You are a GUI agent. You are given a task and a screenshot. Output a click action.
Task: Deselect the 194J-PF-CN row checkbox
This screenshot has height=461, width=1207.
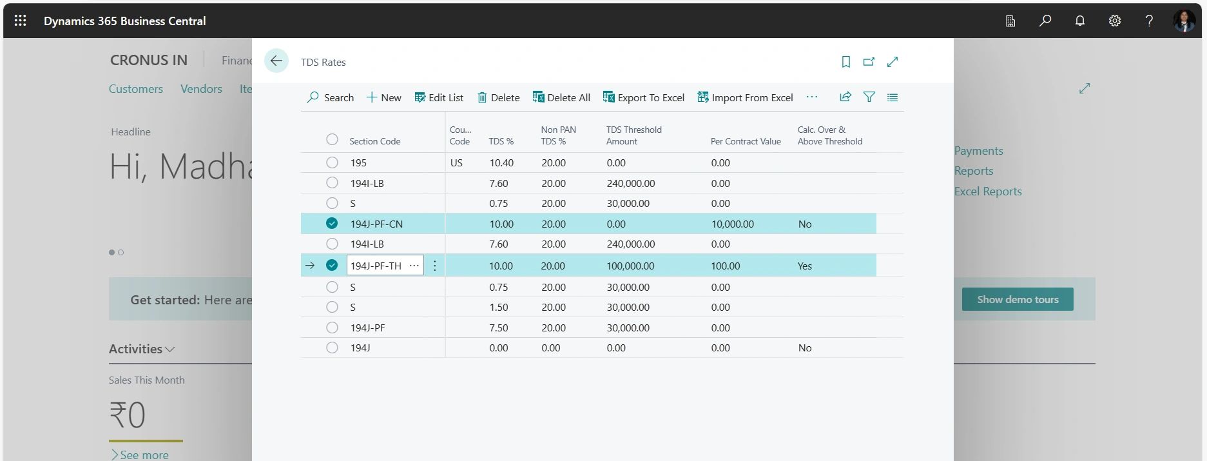click(x=332, y=224)
